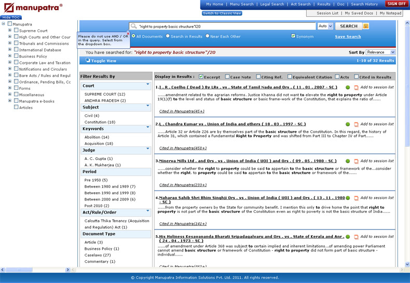Click the Hide TOC button
This screenshot has width=410, height=283.
11,17
